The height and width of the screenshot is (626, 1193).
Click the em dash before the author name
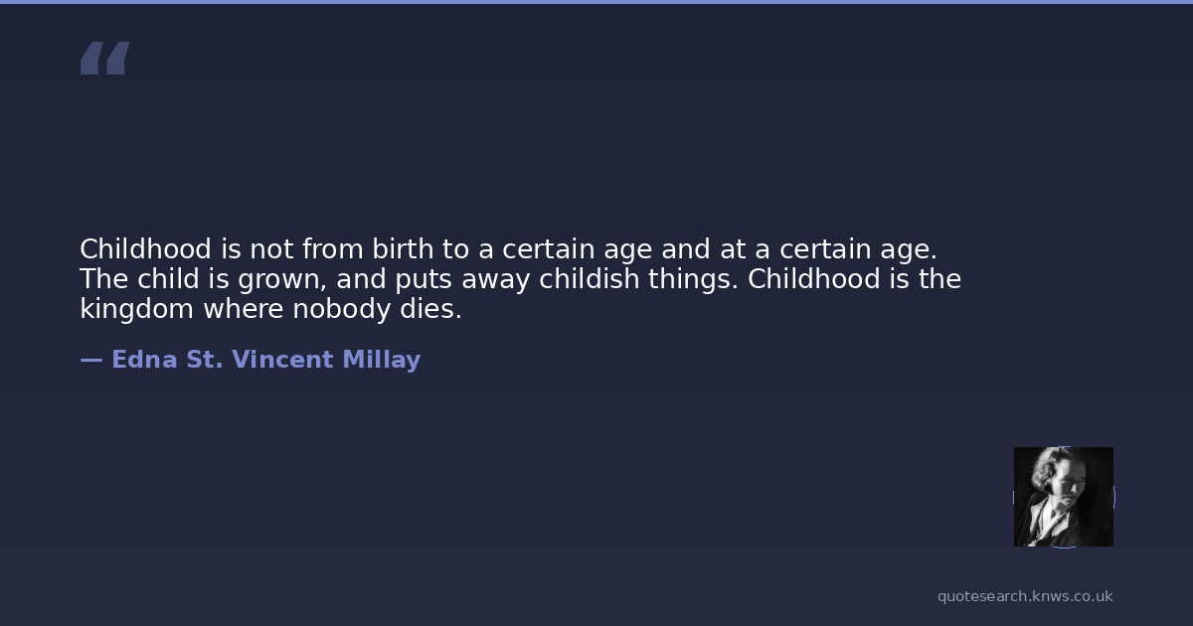click(x=90, y=360)
